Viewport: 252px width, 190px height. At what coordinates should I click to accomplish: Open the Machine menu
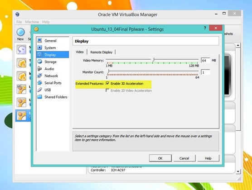[x=32, y=22]
